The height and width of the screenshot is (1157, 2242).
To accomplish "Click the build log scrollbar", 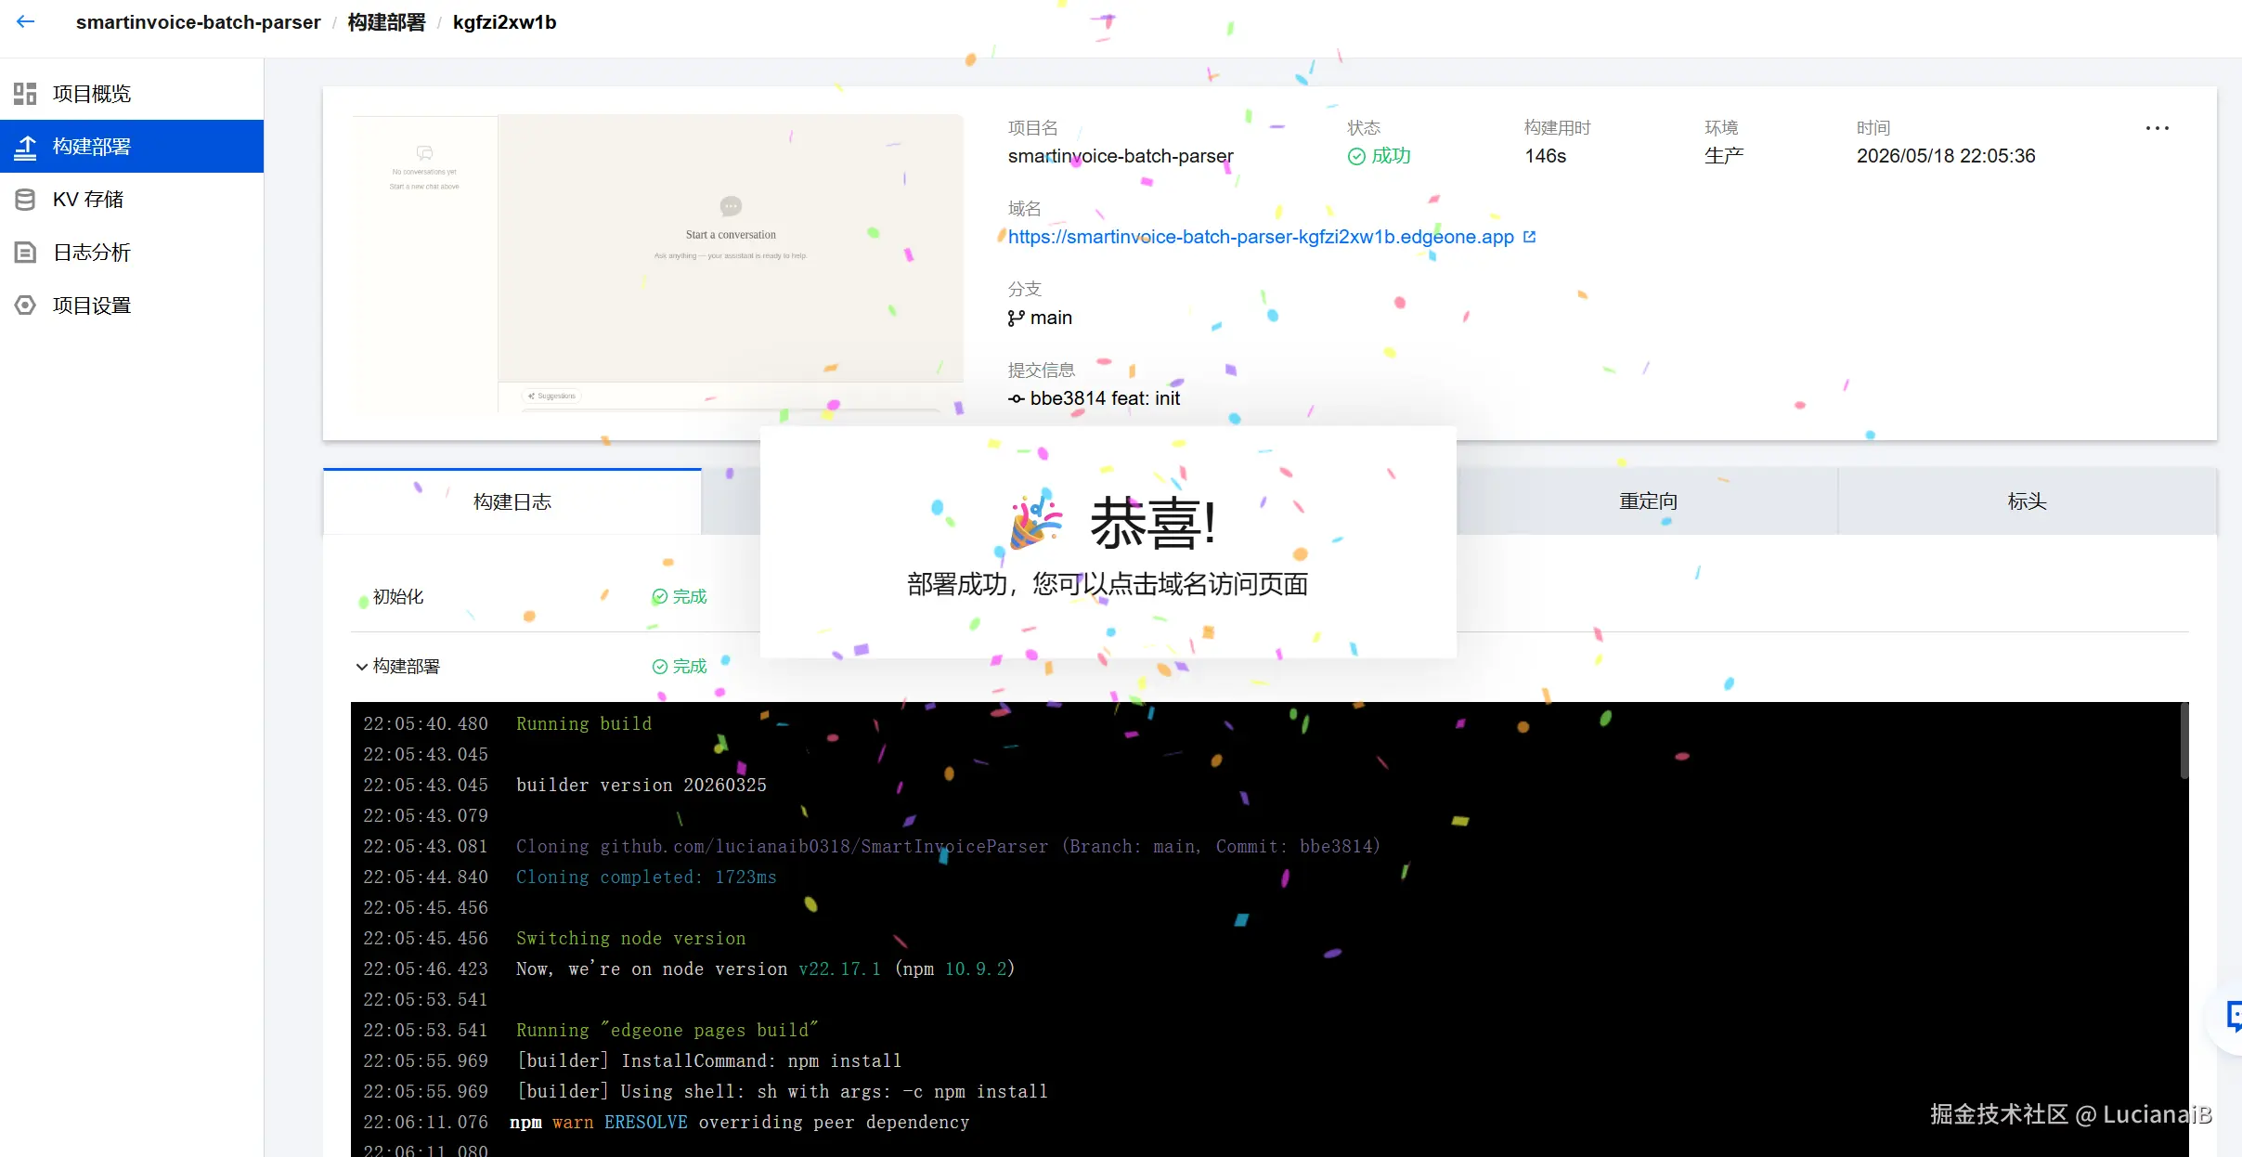I will tap(2184, 741).
